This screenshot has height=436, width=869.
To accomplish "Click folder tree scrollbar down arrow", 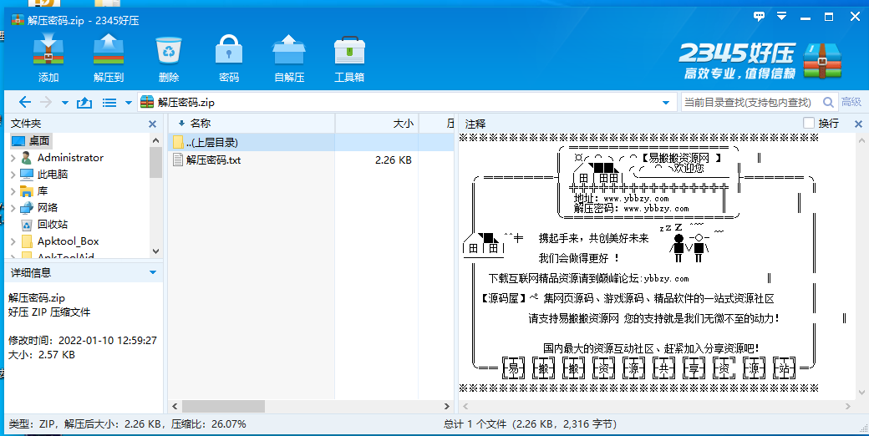I will tap(155, 251).
